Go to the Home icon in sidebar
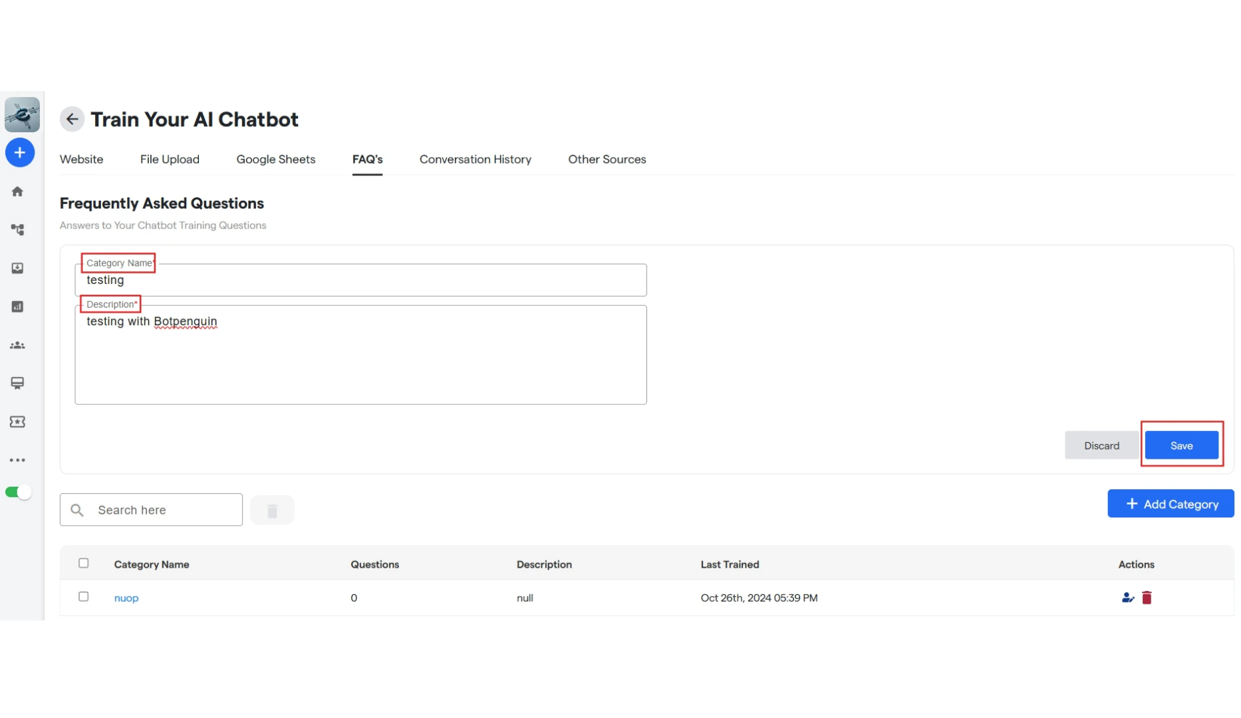The image size is (1241, 718). point(18,191)
